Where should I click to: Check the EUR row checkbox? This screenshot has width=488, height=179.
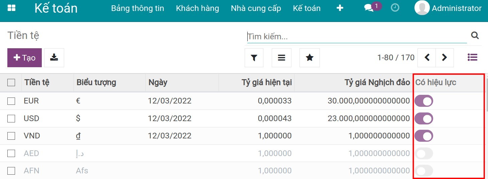[11, 101]
